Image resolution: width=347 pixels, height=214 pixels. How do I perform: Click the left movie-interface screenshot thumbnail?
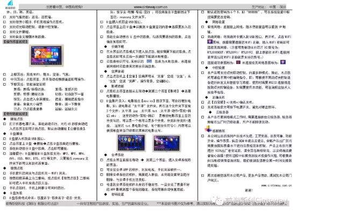click(131, 143)
